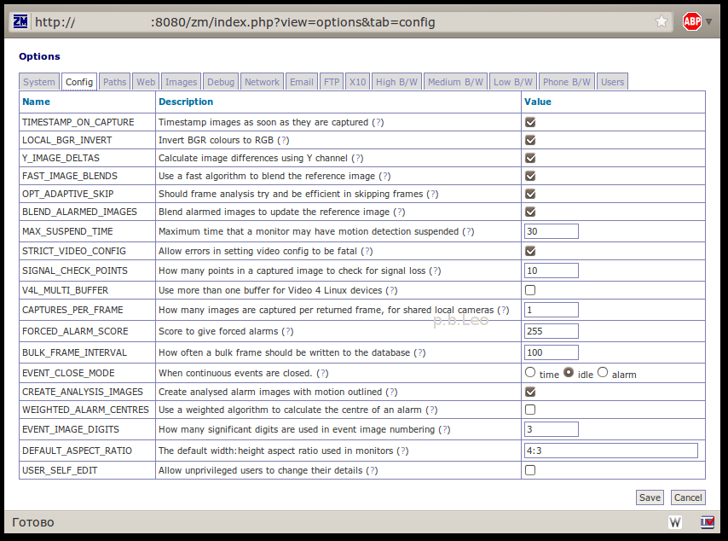Screen dimensions: 728x541
Task: Switch to the Paths tab
Action: coord(115,82)
